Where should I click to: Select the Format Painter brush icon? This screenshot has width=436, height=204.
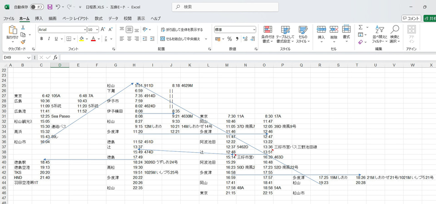(23, 42)
